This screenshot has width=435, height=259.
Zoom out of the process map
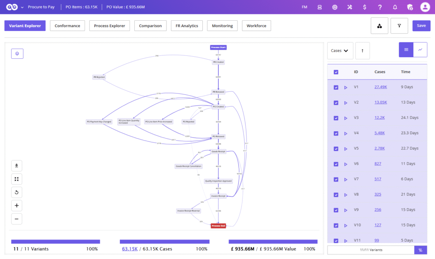[17, 219]
